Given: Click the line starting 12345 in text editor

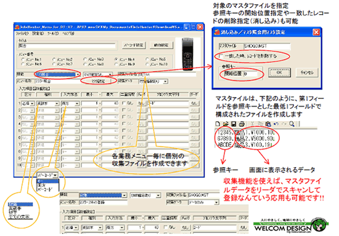Looking at the screenshot, I should [x=245, y=132].
